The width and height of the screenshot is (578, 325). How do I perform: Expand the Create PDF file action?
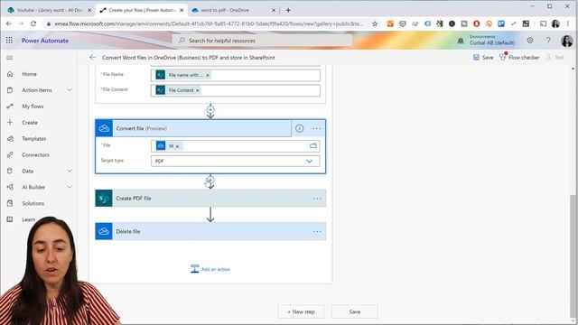click(210, 199)
